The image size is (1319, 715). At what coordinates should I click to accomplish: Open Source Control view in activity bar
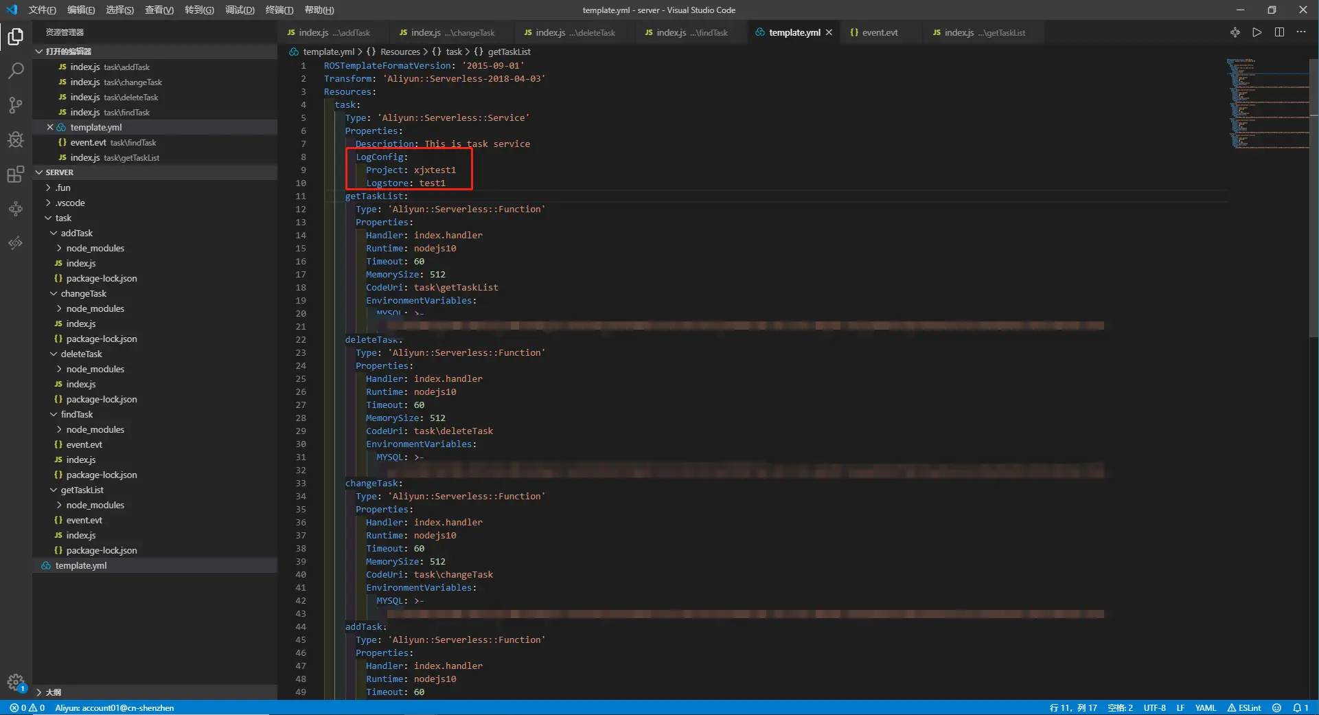(x=15, y=105)
